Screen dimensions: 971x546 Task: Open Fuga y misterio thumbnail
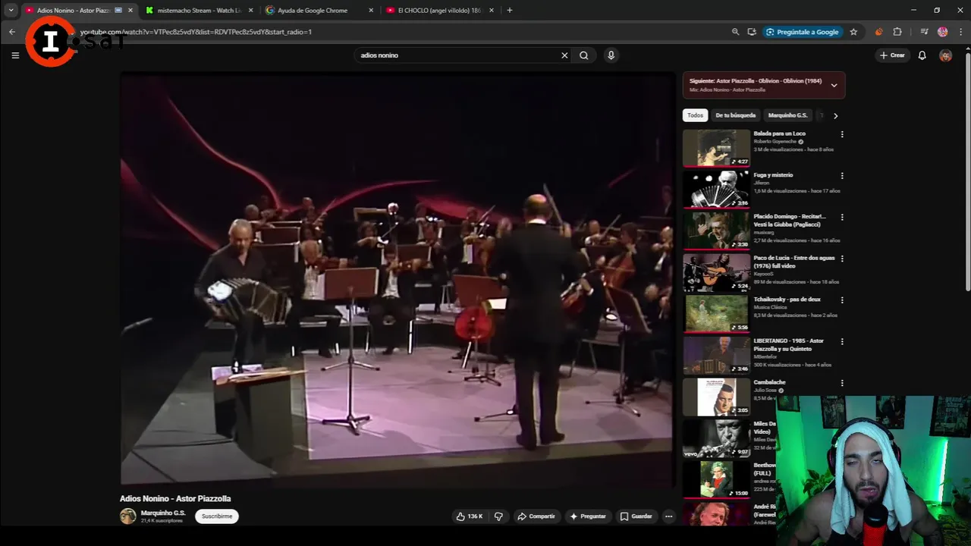click(716, 190)
